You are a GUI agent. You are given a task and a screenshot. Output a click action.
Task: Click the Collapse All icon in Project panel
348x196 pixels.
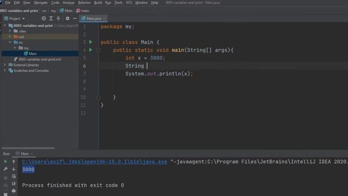coord(58,19)
